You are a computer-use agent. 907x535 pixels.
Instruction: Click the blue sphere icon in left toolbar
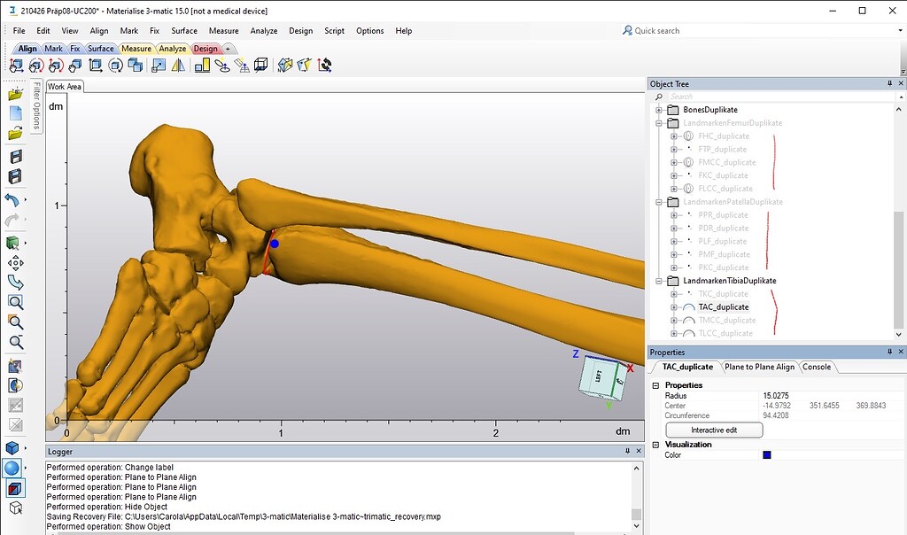pos(12,468)
